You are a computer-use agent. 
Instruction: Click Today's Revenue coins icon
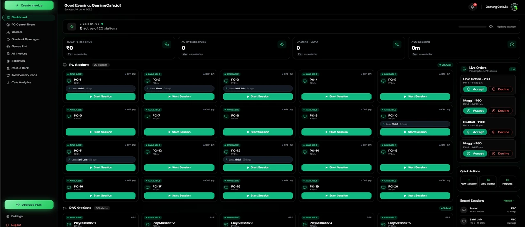(167, 44)
